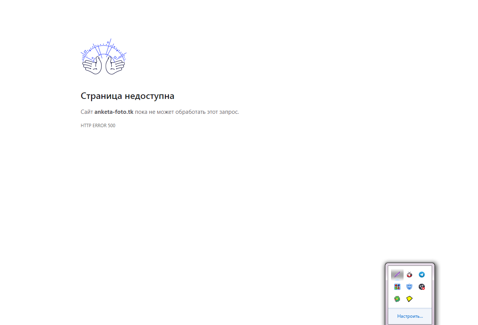Click the magic hands error illustration
The width and height of the screenshot is (478, 325).
104,57
